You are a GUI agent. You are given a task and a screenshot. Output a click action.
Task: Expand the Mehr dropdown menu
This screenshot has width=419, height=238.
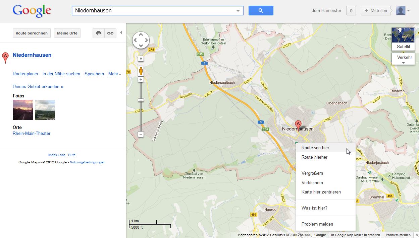tap(115, 74)
